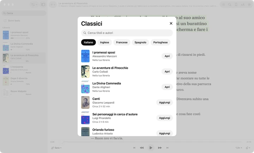Click the Canti portrait cover
Screen dimensions: 254x153
pyautogui.click(x=85, y=102)
